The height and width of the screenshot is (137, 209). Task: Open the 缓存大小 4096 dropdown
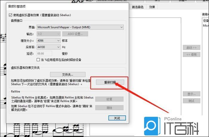tap(48, 40)
